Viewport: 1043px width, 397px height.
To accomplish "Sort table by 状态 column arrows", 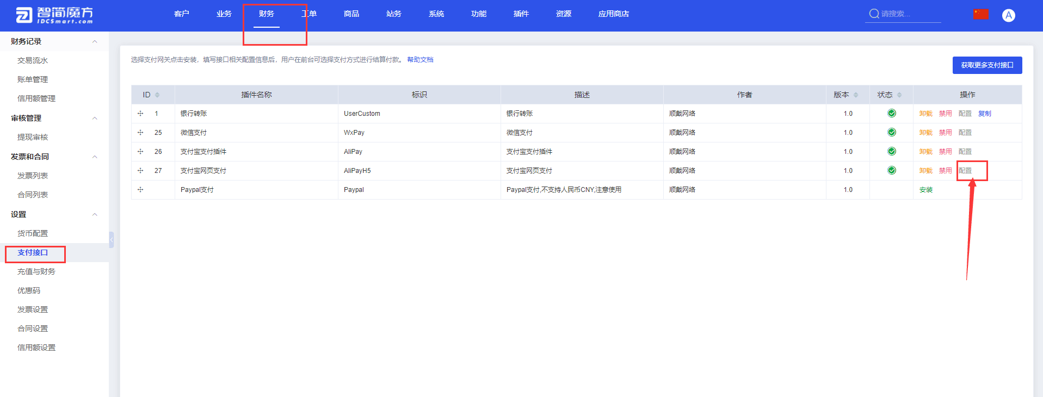I will [899, 95].
